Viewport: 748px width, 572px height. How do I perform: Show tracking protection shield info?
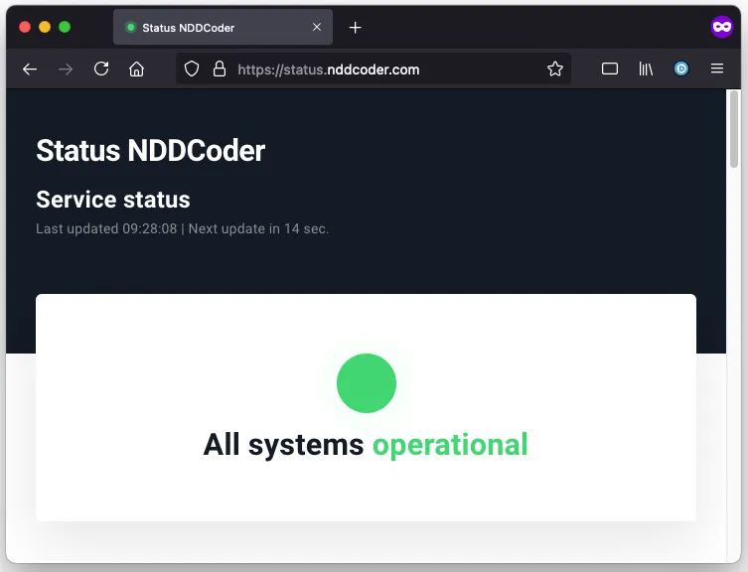193,70
